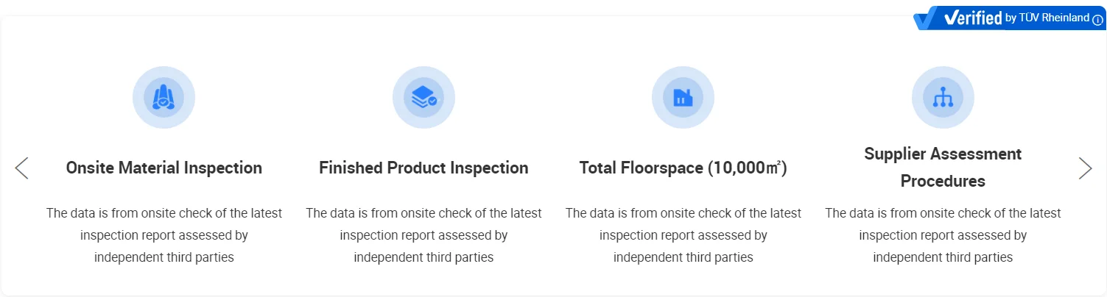Open the Finished Product Inspection heading
1107x297 pixels.
[424, 168]
